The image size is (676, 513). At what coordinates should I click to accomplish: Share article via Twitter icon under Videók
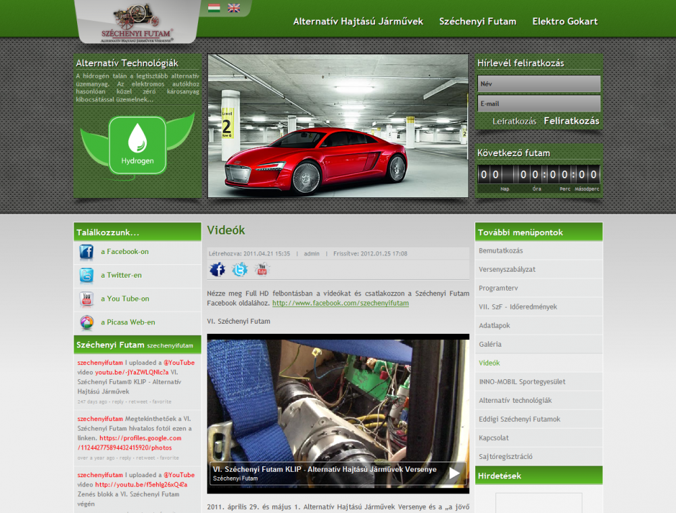click(240, 270)
